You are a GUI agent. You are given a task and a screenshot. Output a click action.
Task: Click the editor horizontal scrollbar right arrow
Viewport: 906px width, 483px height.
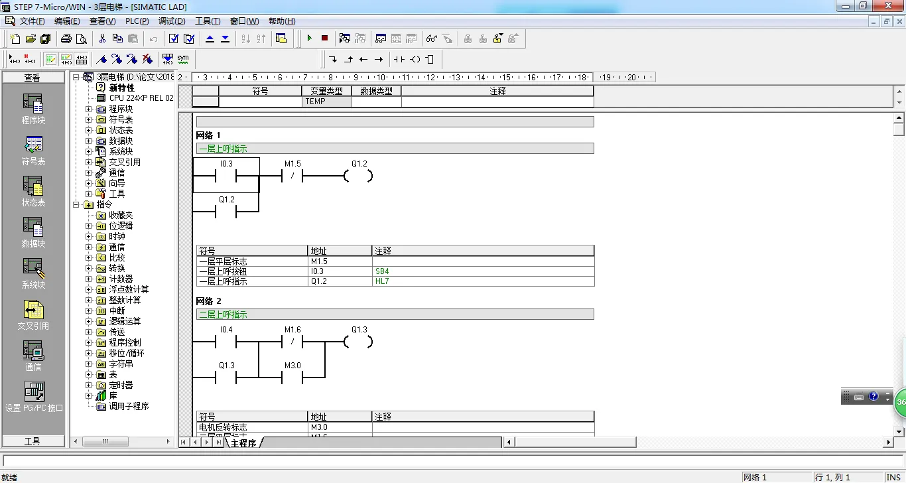tap(889, 442)
